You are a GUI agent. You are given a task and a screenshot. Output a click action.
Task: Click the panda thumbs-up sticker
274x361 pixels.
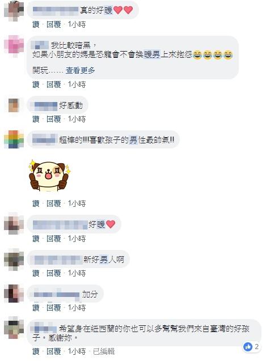(x=49, y=176)
